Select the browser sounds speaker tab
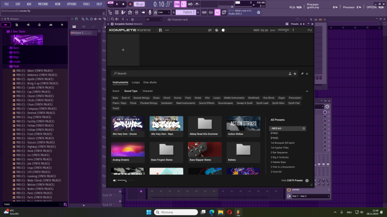387x217 pixels. point(28,25)
